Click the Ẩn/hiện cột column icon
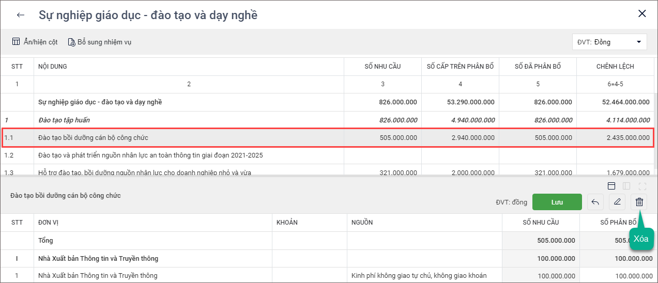 (x=16, y=42)
